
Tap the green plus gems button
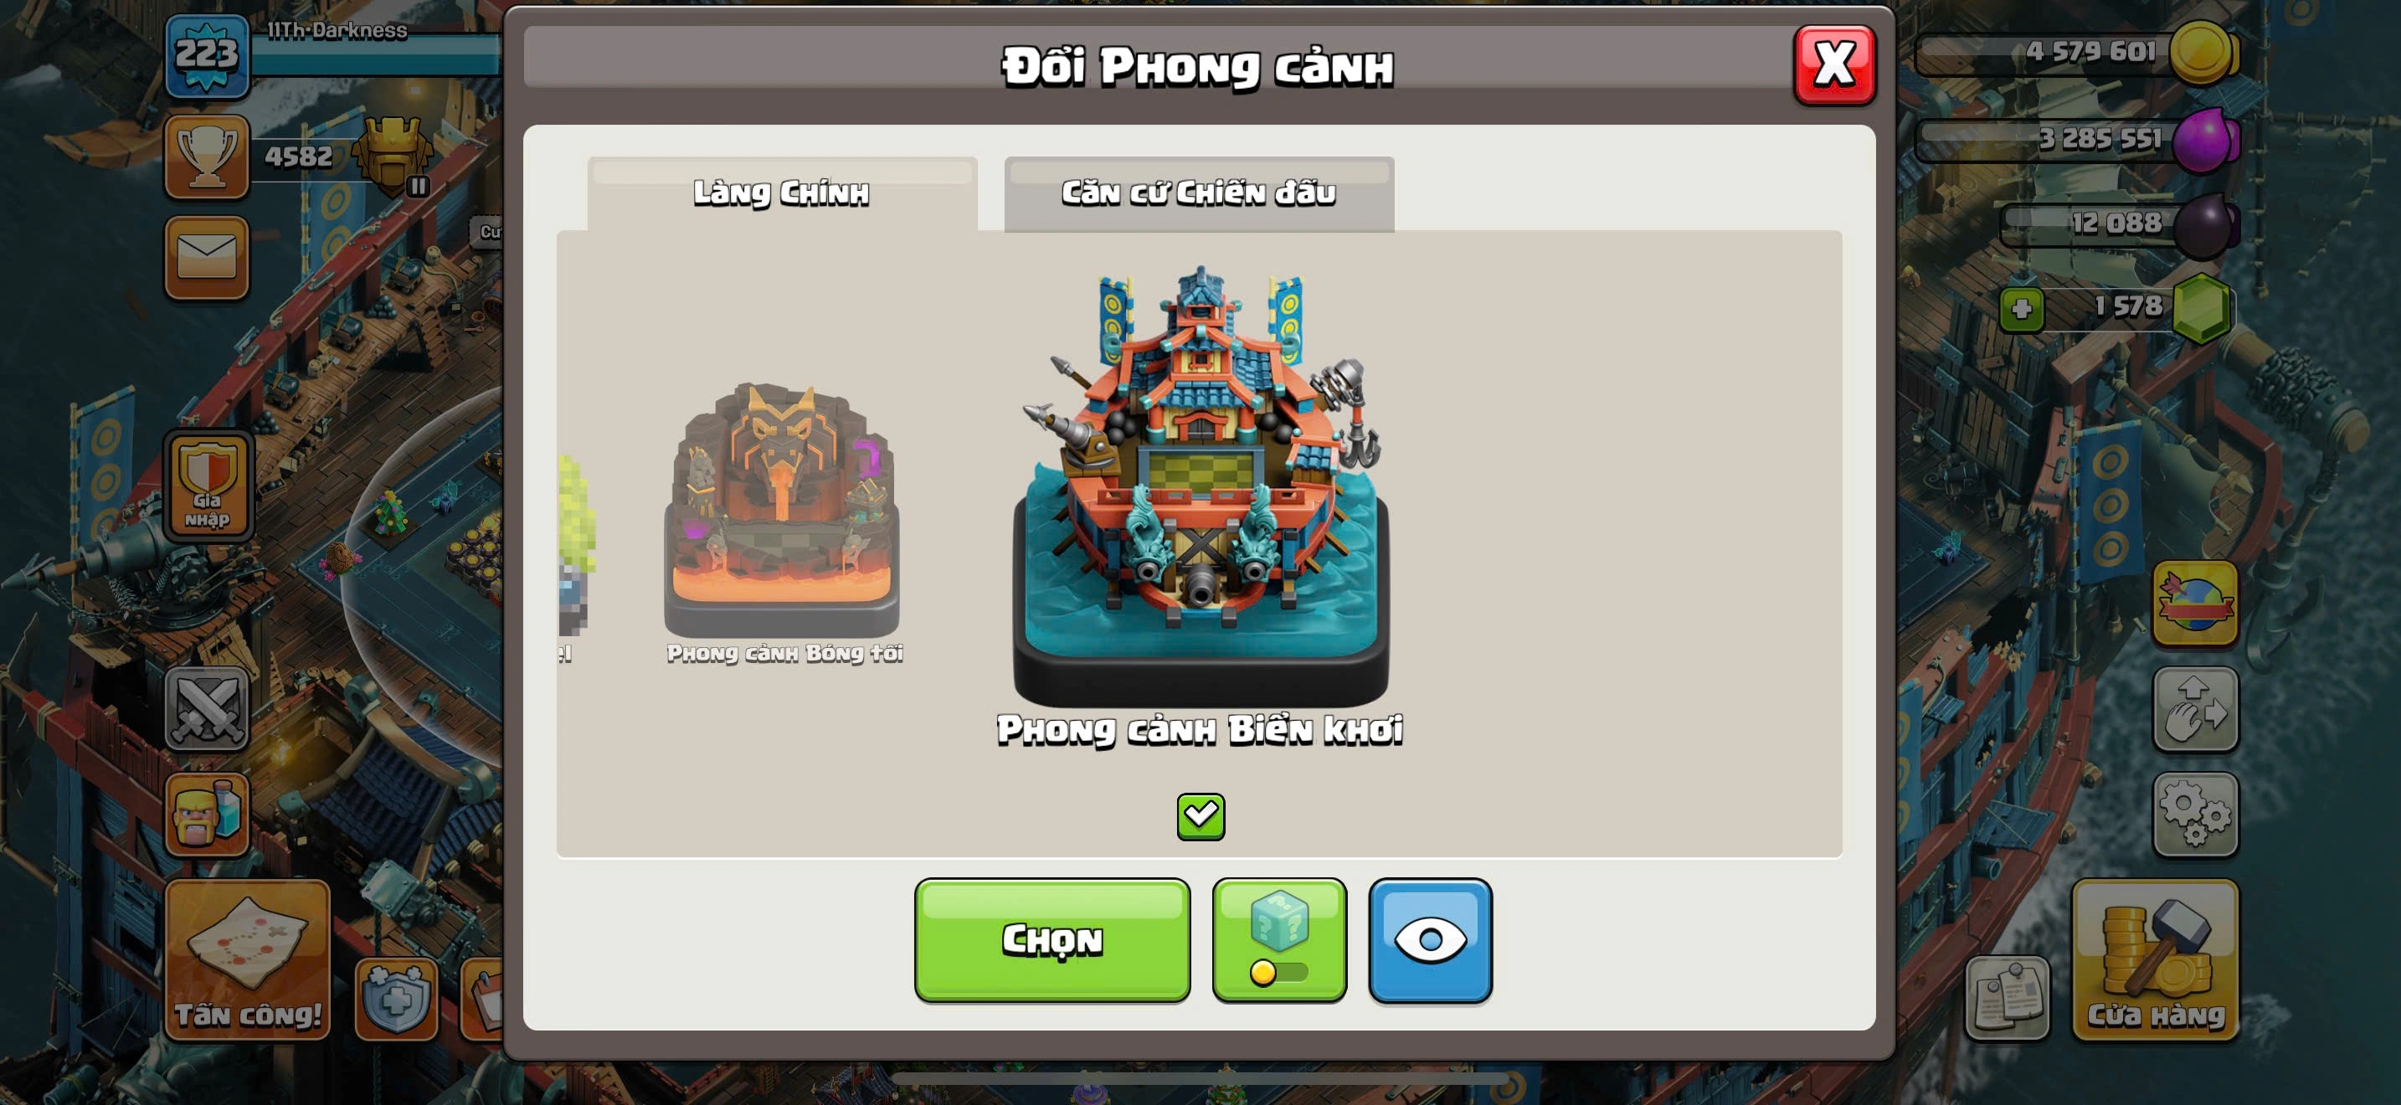click(2022, 310)
